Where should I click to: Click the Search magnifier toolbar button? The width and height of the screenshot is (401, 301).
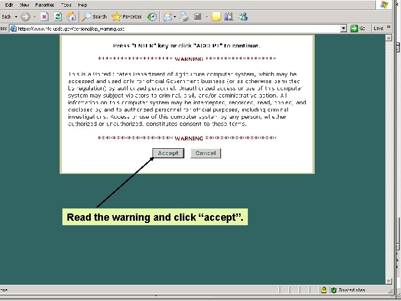(x=94, y=17)
